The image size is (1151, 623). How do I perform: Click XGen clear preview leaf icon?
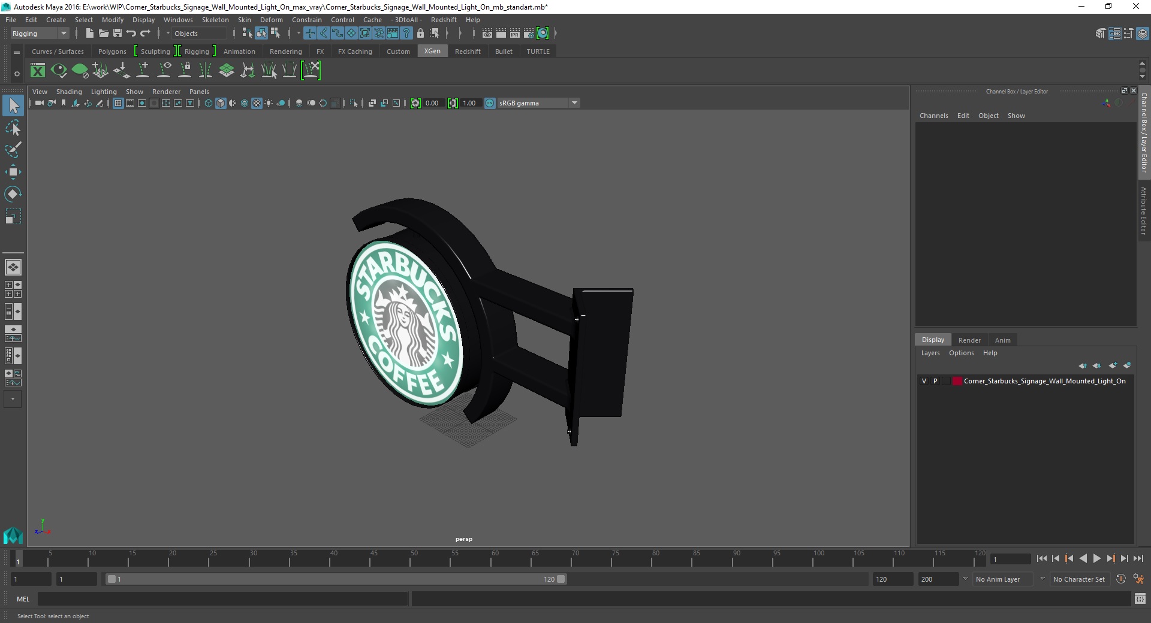coord(80,71)
